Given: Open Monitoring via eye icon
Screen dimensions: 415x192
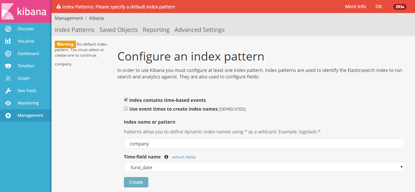Looking at the screenshot, I should [x=8, y=103].
